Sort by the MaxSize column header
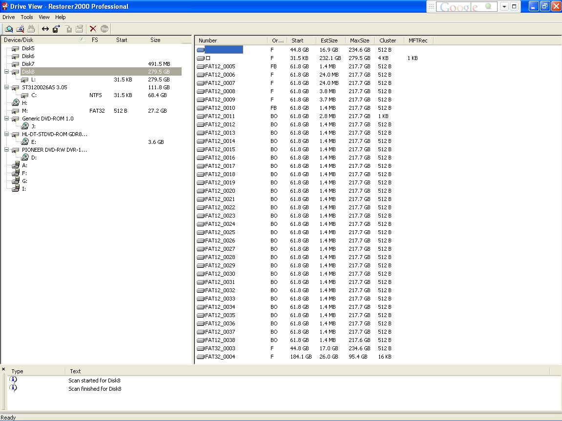The width and height of the screenshot is (562, 421). pos(360,41)
